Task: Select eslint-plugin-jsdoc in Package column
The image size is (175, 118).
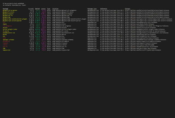Action: 10,29
